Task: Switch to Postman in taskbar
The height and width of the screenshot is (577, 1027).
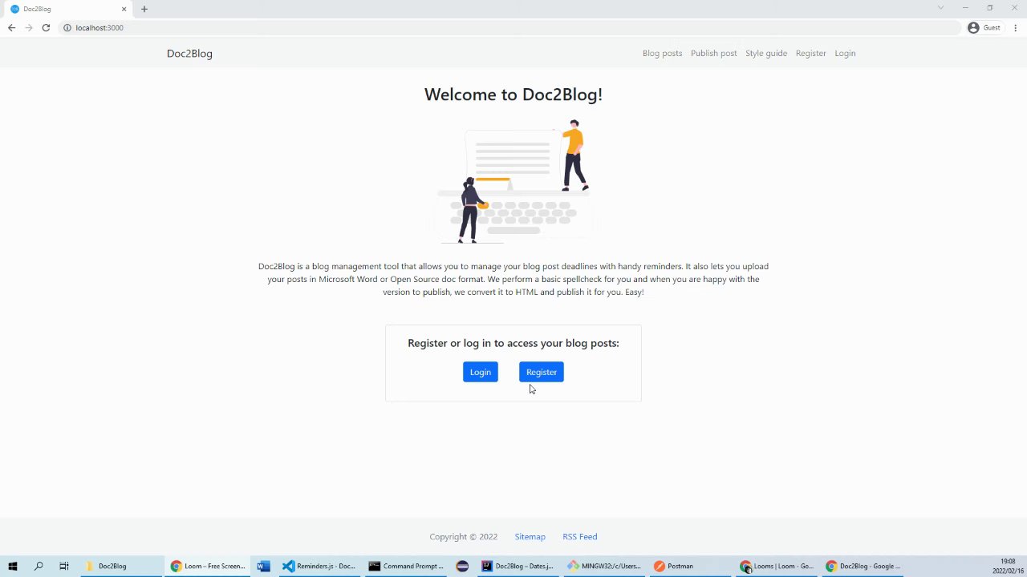Action: (690, 566)
